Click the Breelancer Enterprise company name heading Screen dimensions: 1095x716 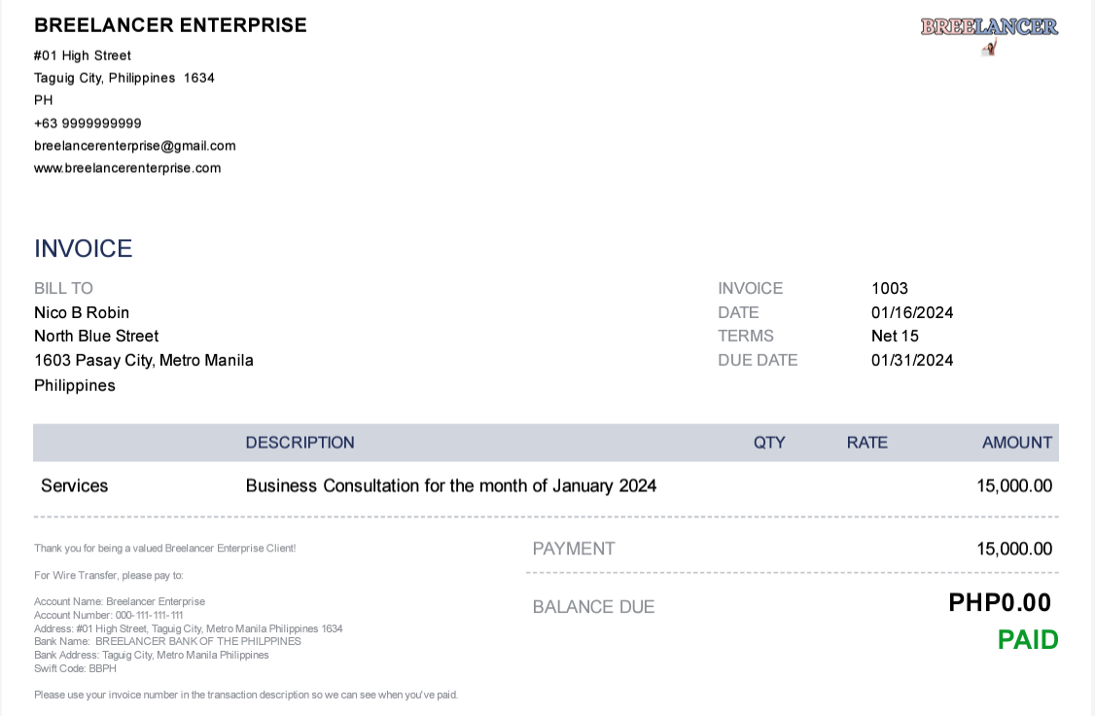click(x=170, y=25)
